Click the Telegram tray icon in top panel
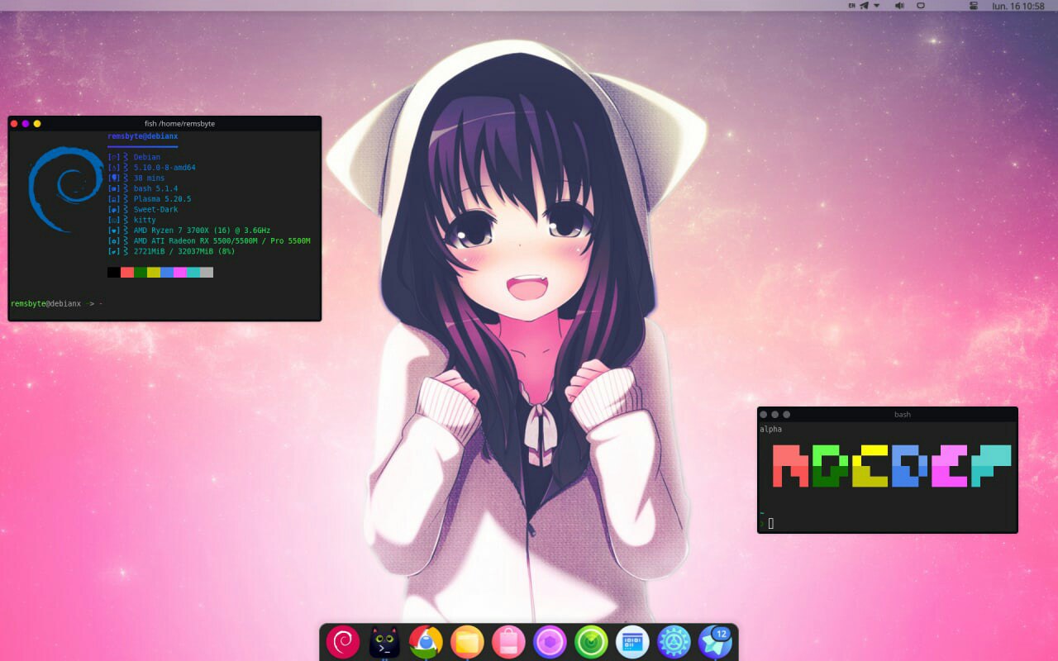The height and width of the screenshot is (661, 1058). pyautogui.click(x=864, y=6)
